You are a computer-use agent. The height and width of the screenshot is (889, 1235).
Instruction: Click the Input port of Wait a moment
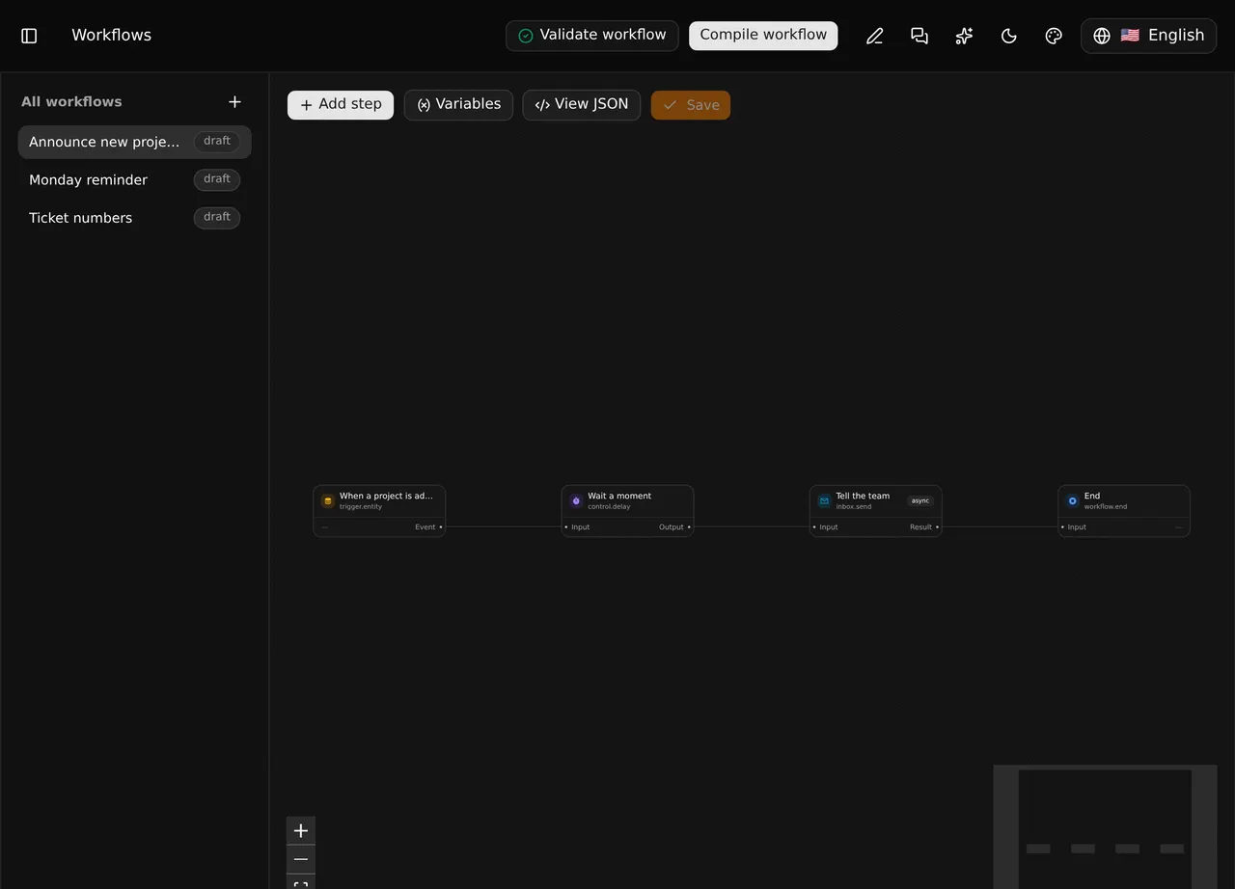(566, 527)
